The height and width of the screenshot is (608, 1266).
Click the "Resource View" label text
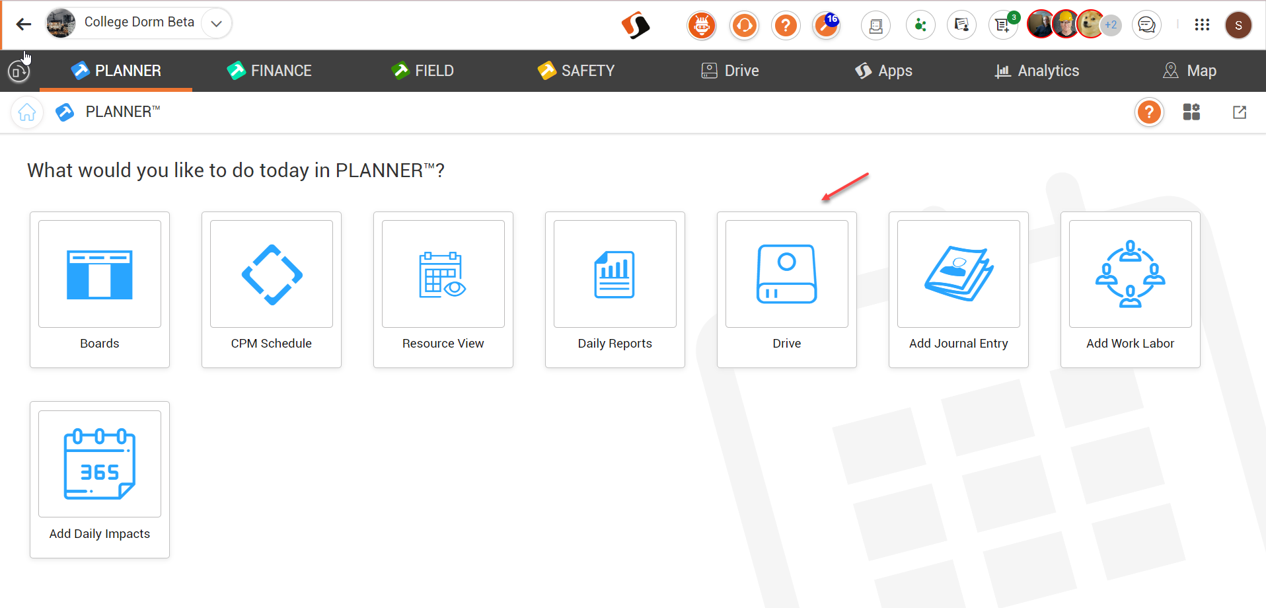pos(443,344)
